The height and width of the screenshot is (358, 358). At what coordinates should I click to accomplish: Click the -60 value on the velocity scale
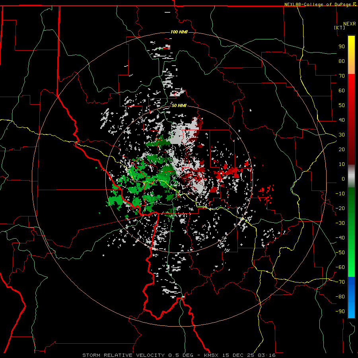[x=340, y=267]
